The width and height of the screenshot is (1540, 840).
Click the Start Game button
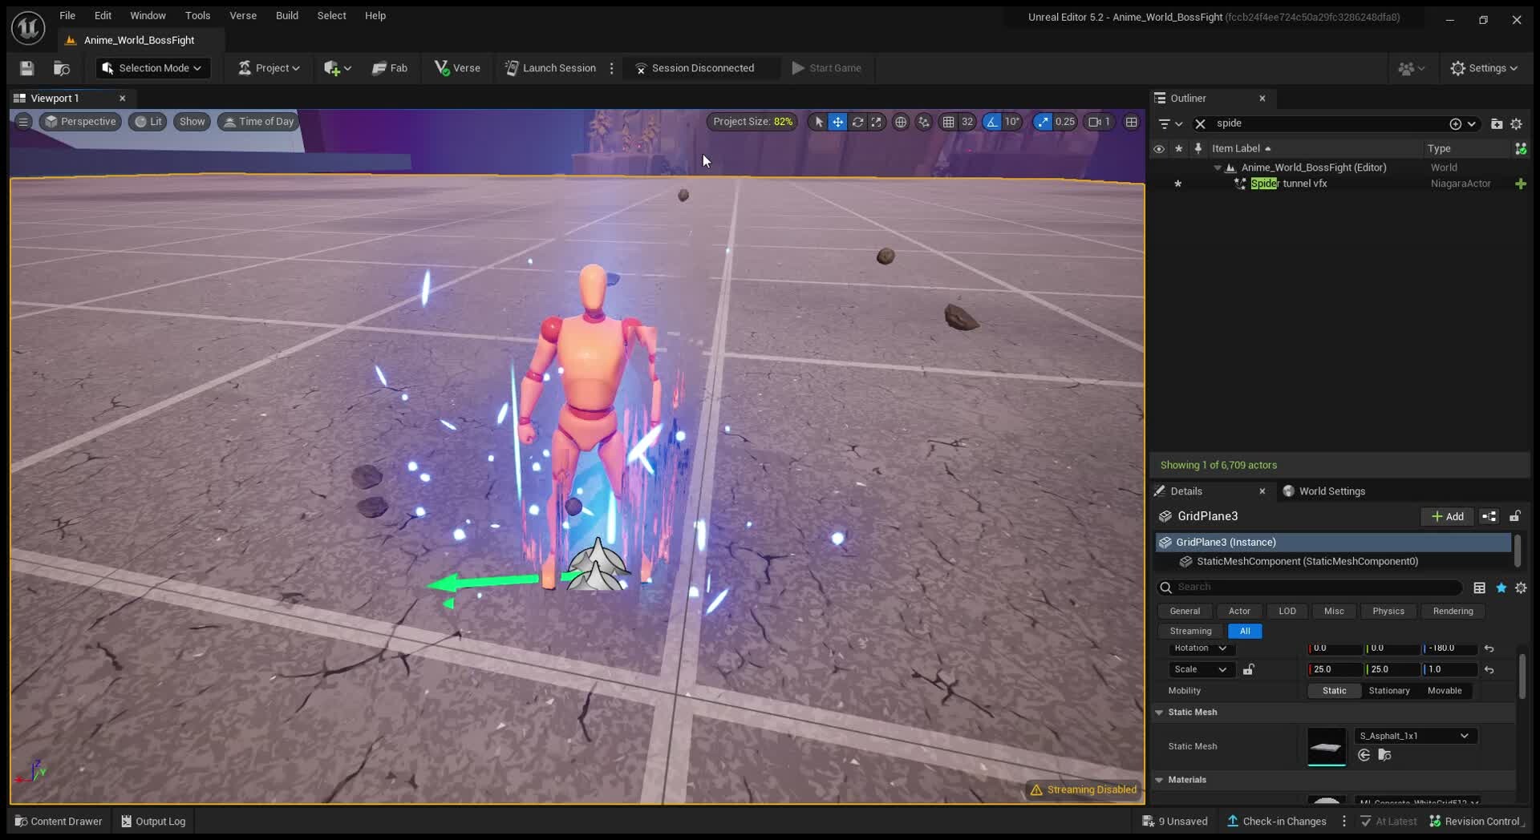click(827, 68)
